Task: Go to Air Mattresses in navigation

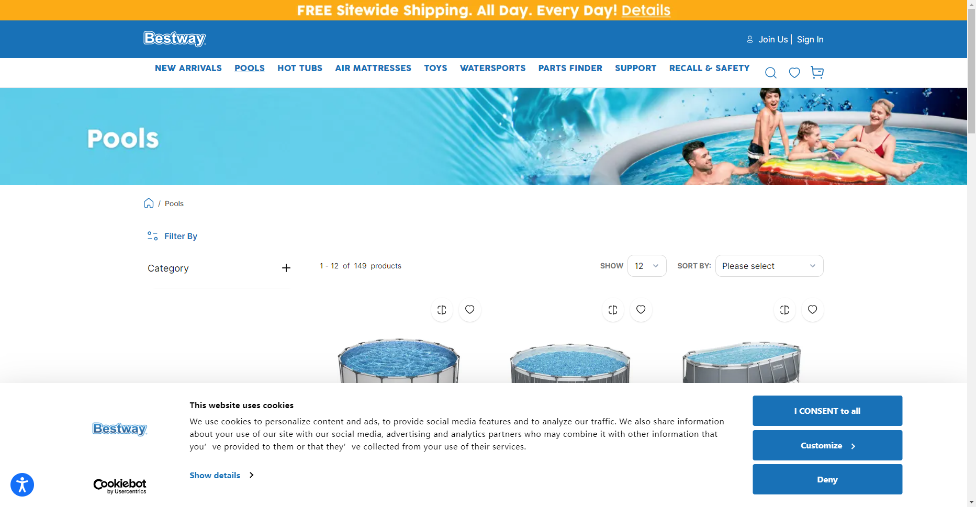Action: pos(373,68)
